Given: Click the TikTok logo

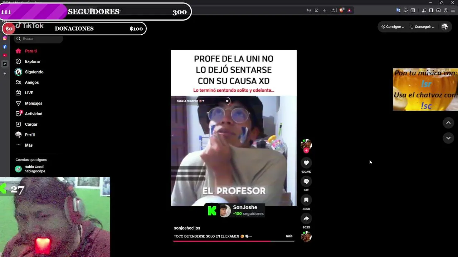Looking at the screenshot, I should click(x=29, y=26).
